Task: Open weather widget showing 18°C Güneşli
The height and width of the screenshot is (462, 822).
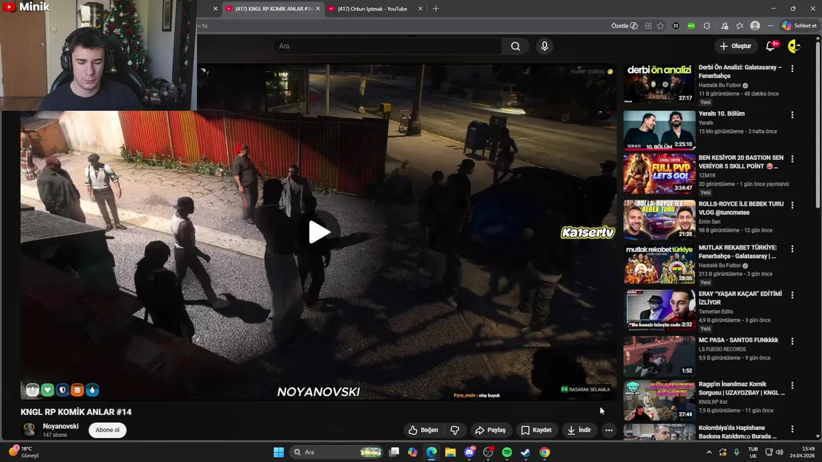Action: point(24,452)
